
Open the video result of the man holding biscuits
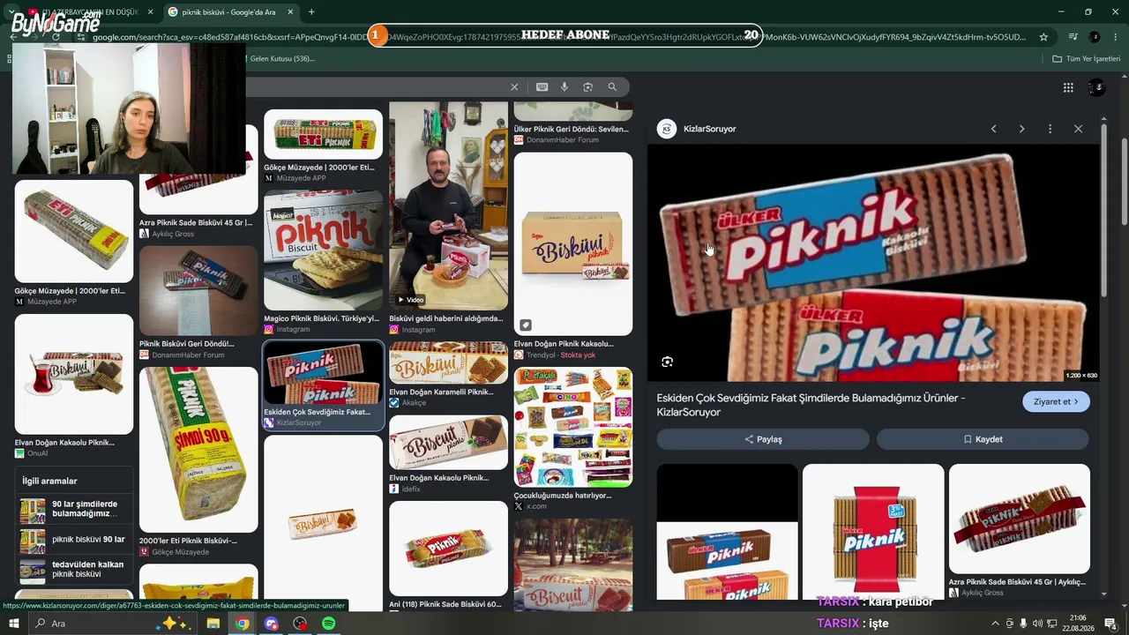click(x=448, y=205)
